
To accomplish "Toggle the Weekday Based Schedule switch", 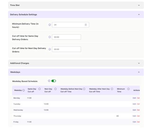I will pos(54,81).
